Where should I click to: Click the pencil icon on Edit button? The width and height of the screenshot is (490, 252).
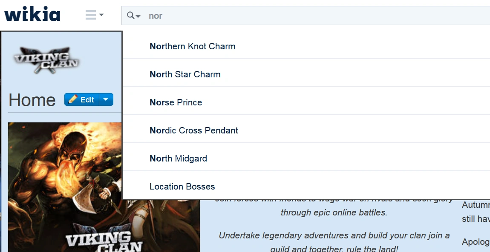pyautogui.click(x=73, y=99)
